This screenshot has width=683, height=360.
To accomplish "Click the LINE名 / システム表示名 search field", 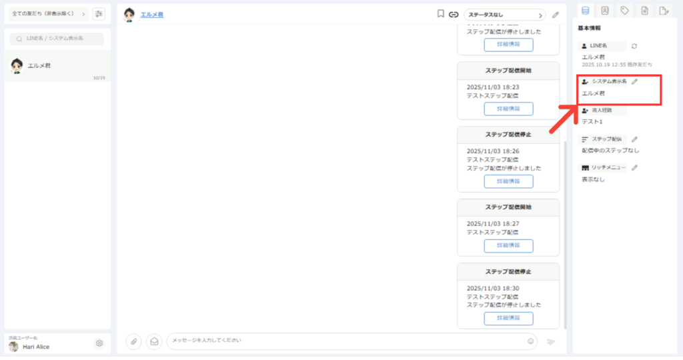I will click(57, 39).
